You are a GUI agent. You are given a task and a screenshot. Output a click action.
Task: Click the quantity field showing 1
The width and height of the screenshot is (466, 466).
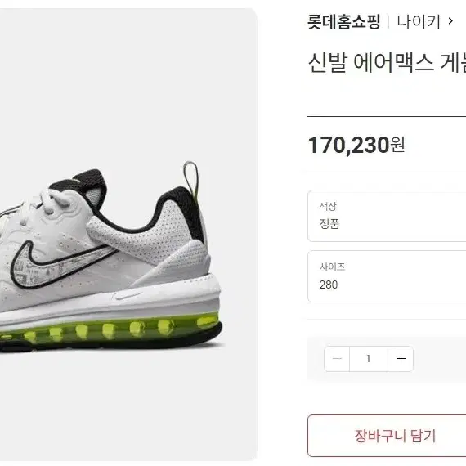point(369,359)
